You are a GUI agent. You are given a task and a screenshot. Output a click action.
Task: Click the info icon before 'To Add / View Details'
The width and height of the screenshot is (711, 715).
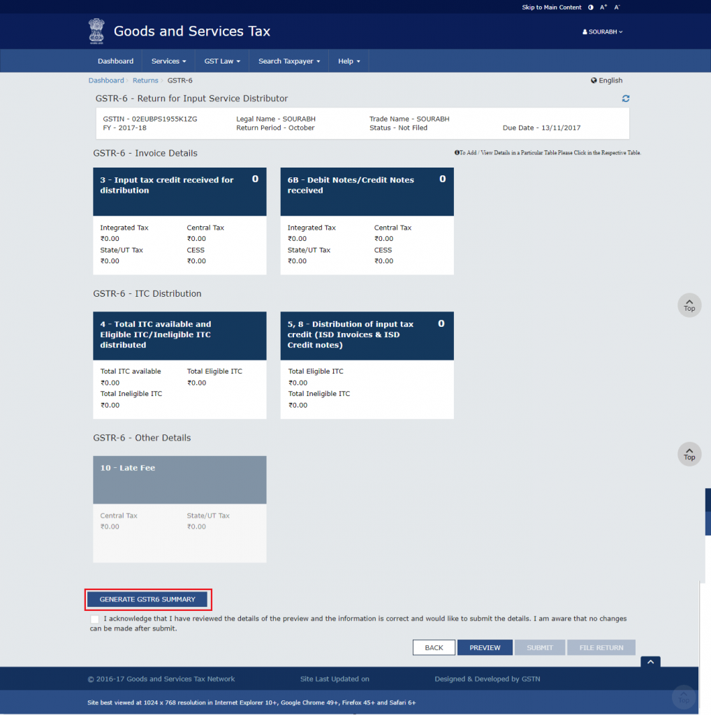(x=457, y=153)
